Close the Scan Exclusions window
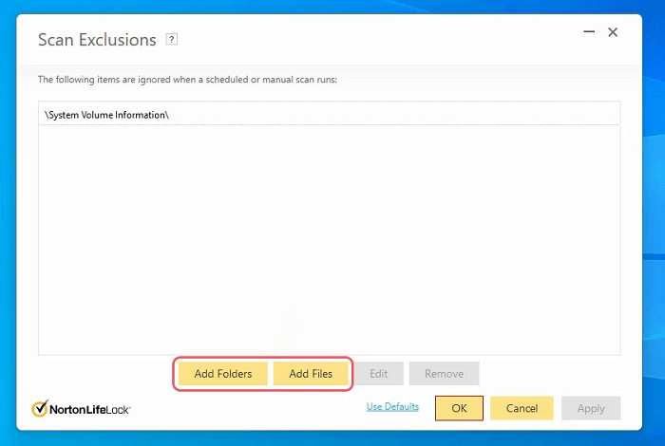Screen dimensions: 665x446 pos(613,32)
